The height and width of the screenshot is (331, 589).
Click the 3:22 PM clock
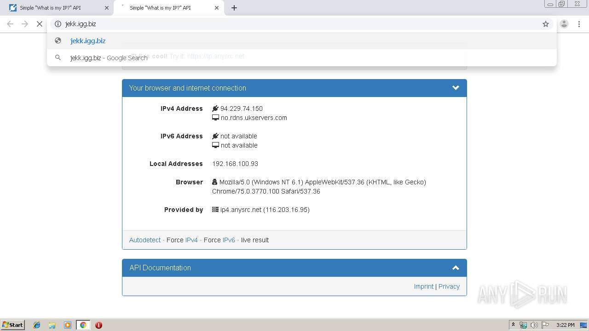click(x=566, y=325)
